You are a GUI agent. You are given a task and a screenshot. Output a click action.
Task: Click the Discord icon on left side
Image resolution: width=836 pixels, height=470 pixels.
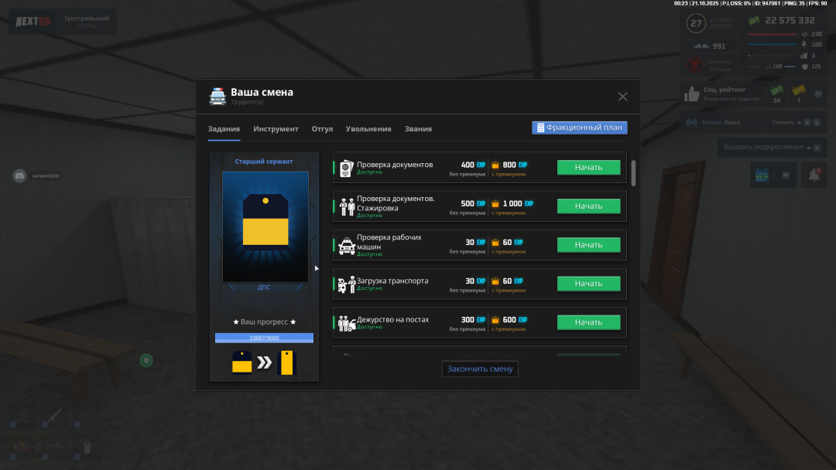click(19, 175)
